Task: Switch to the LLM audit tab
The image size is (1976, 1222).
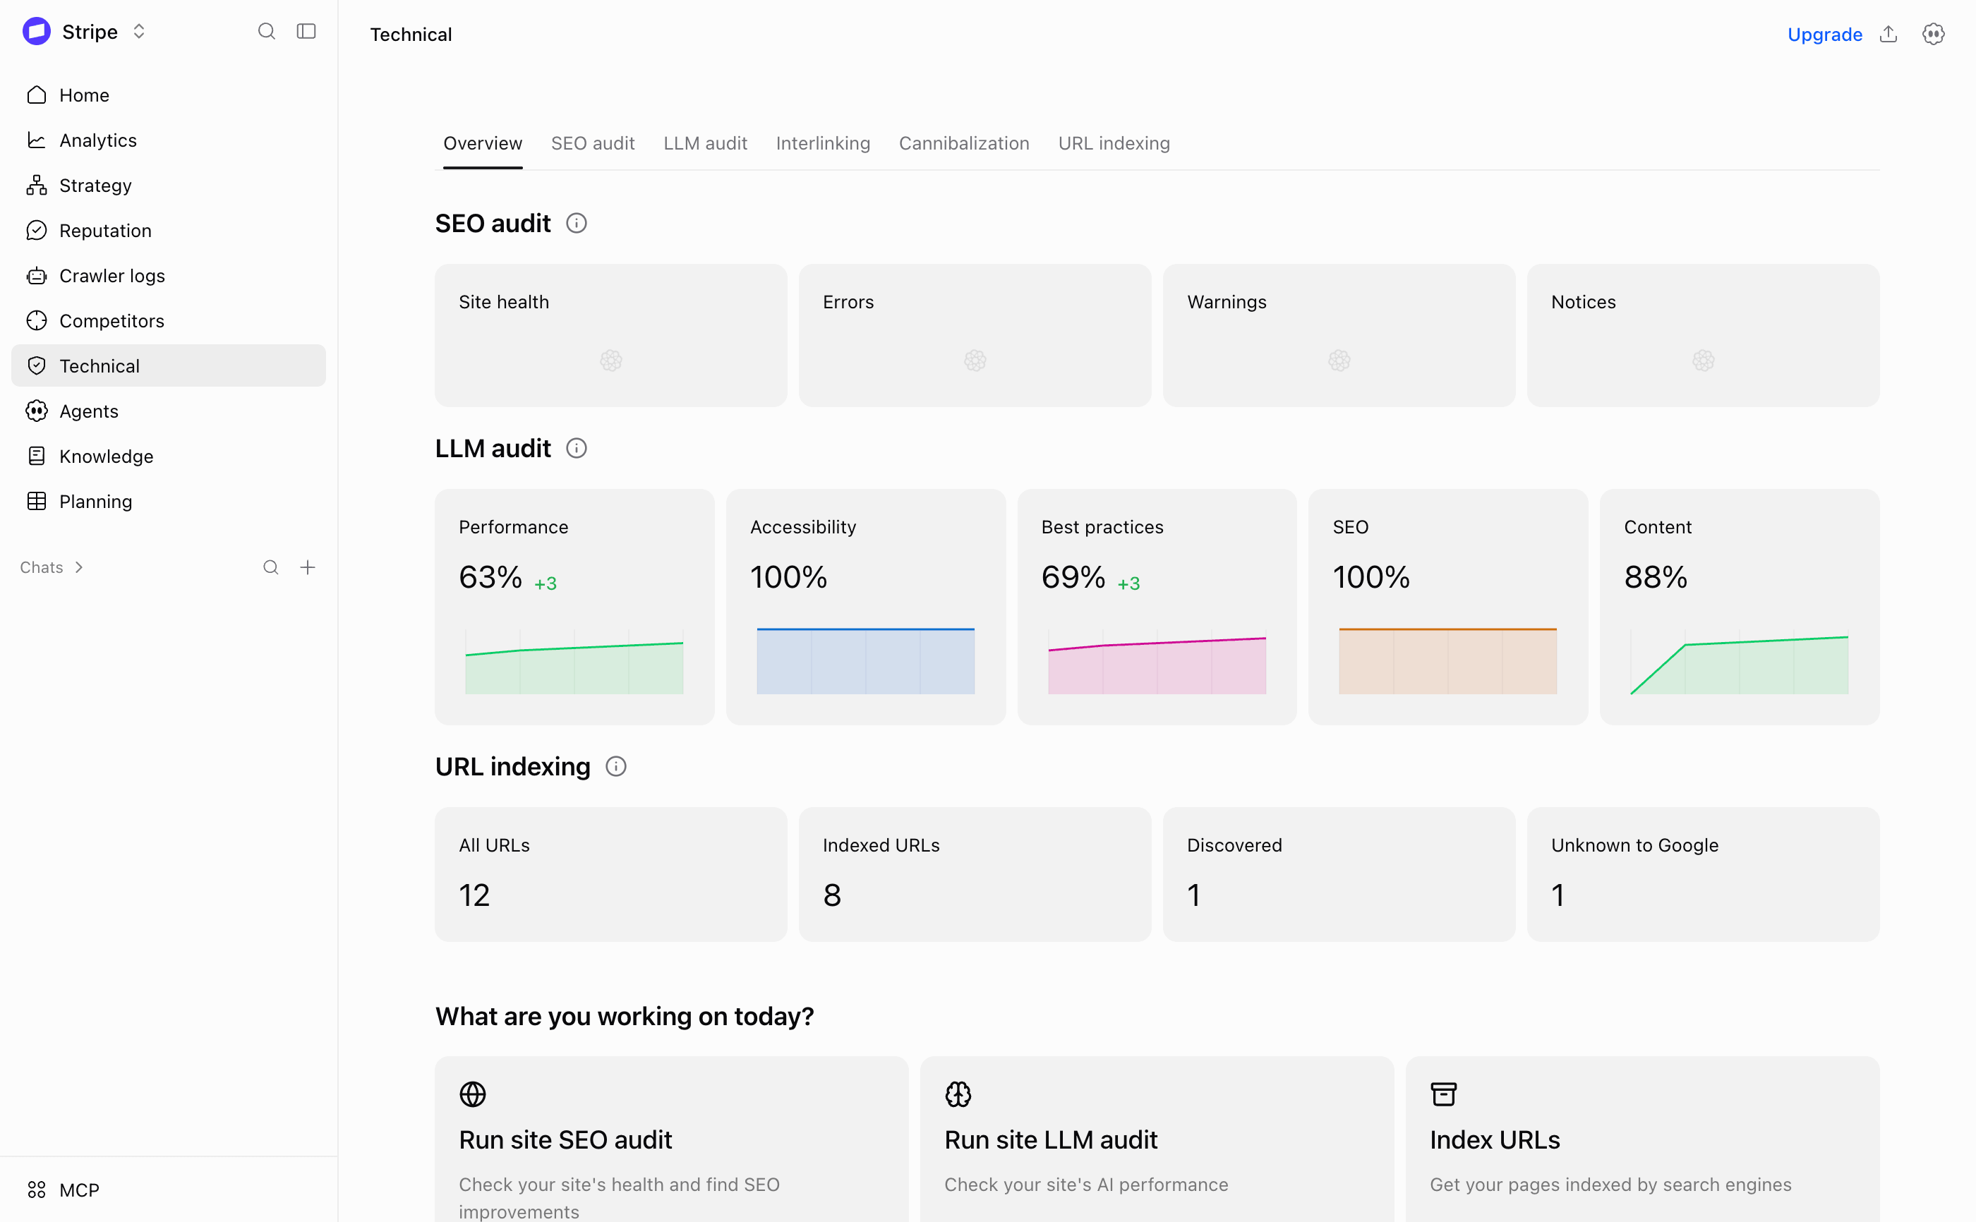Action: coord(705,143)
